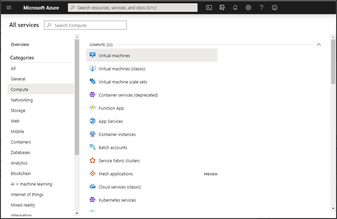Click the Kubernetes services icon

pyautogui.click(x=93, y=200)
